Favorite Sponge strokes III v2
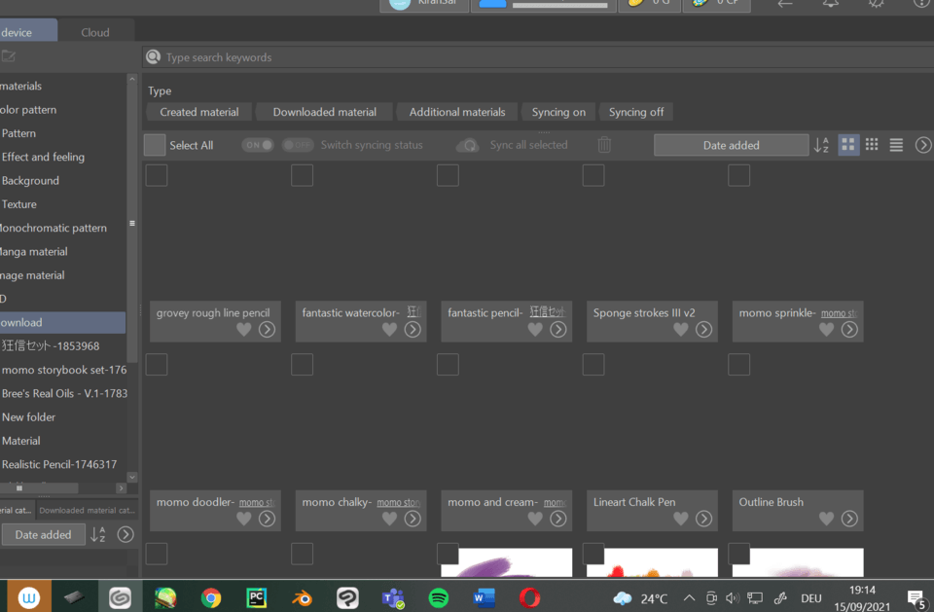This screenshot has height=612, width=934. 681,330
